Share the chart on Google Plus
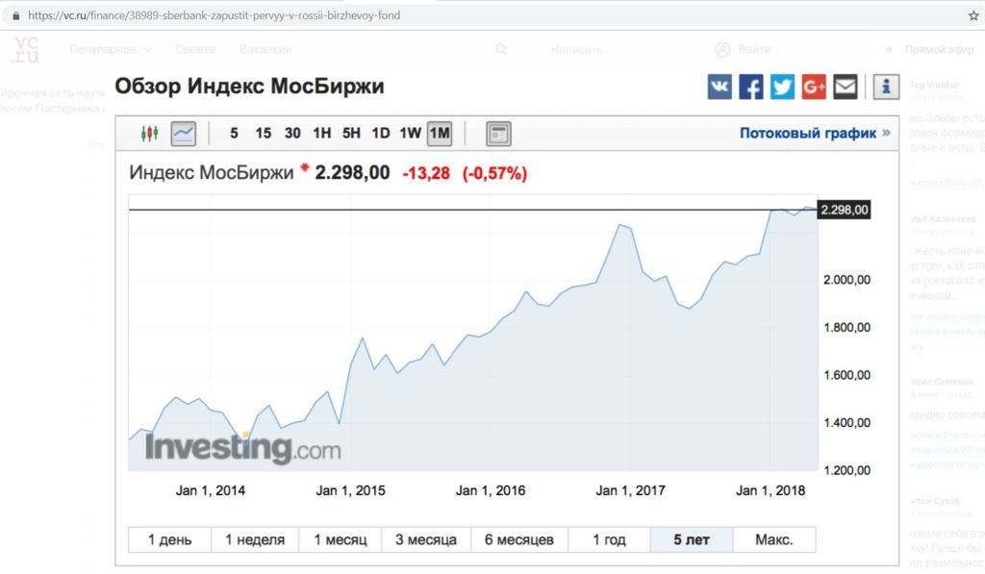Image resolution: width=985 pixels, height=574 pixels. point(814,87)
